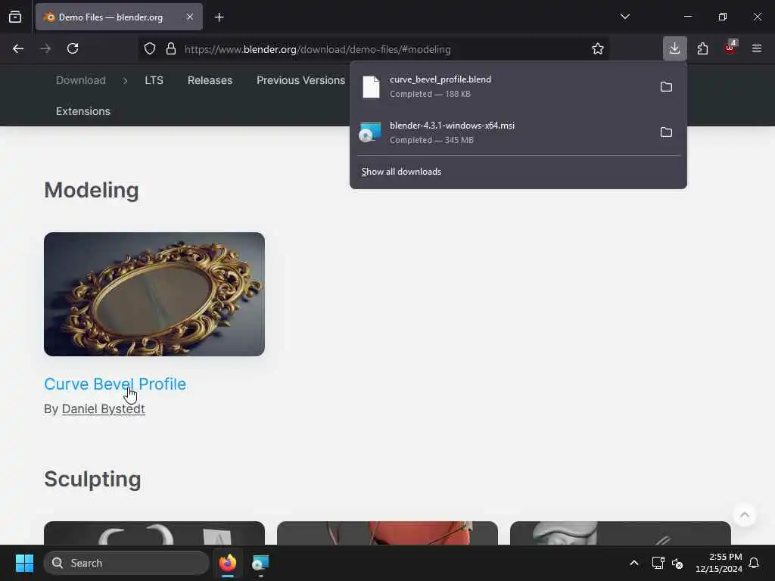Visit the Daniel Bystedt author link
Image resolution: width=775 pixels, height=581 pixels.
point(103,409)
